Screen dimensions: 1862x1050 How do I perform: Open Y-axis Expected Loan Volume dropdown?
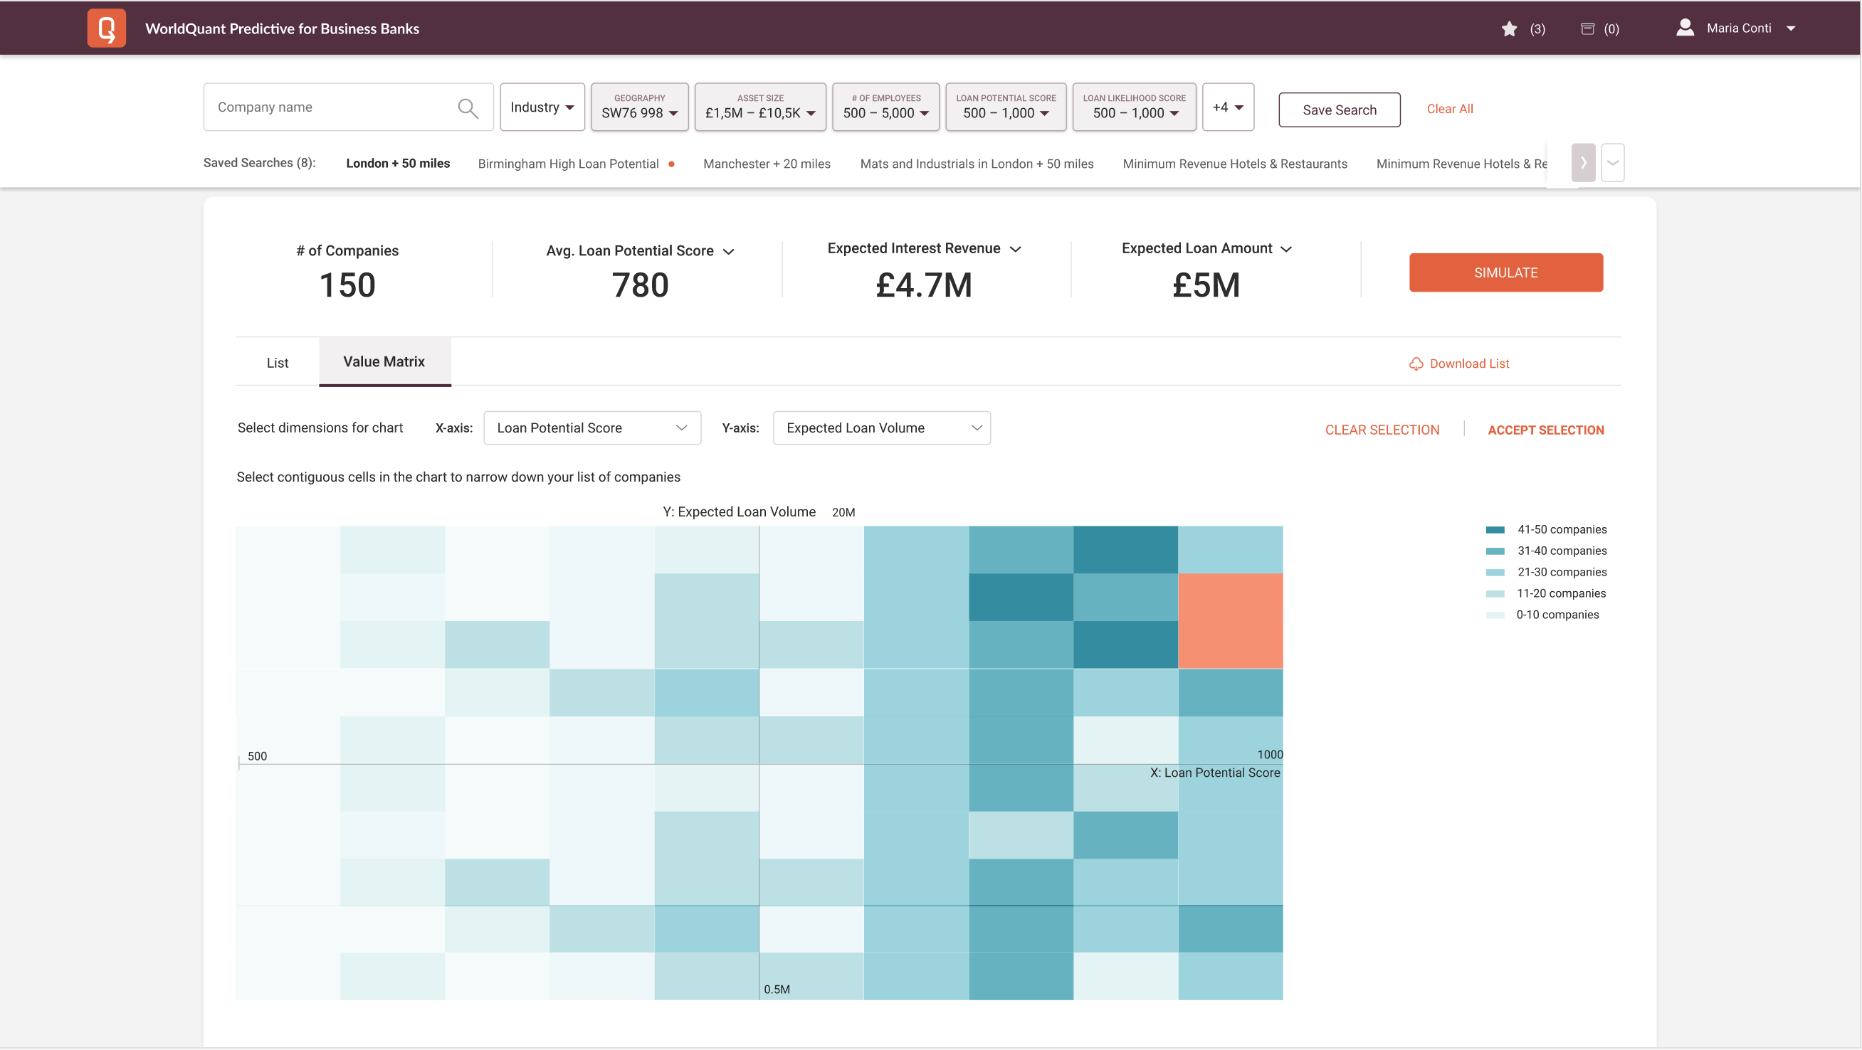(x=880, y=428)
